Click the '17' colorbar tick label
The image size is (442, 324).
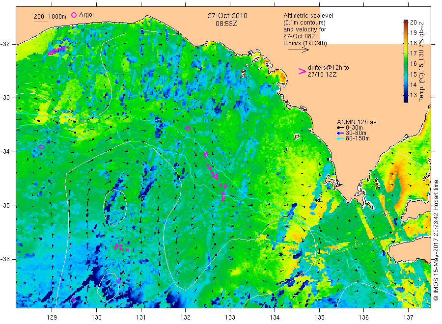[413, 53]
